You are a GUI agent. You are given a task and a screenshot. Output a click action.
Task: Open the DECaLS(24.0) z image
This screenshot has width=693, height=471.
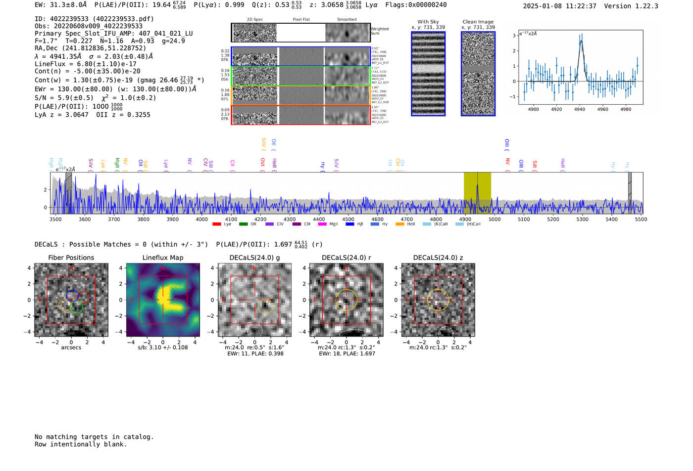click(x=438, y=300)
